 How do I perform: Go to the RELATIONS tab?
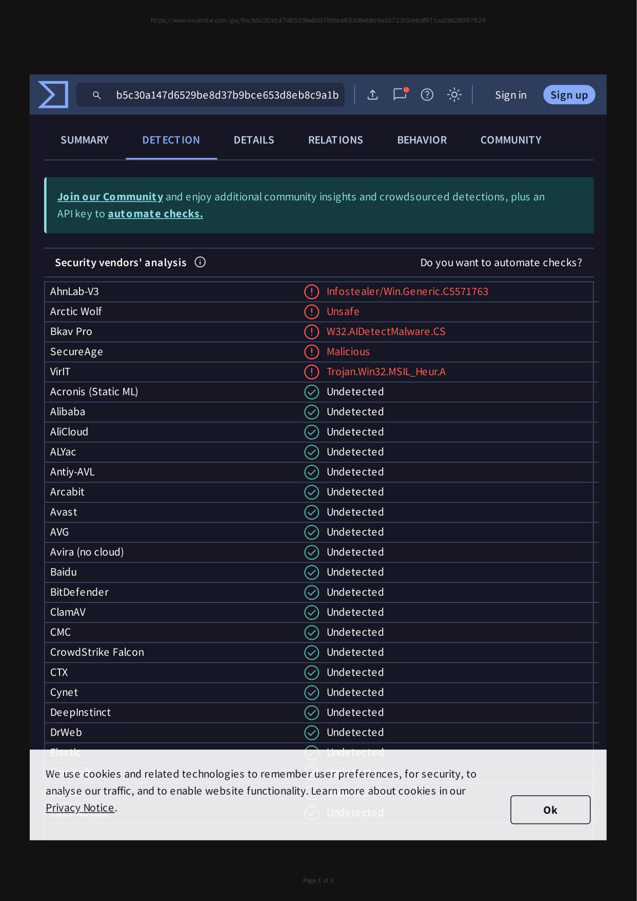coord(335,140)
